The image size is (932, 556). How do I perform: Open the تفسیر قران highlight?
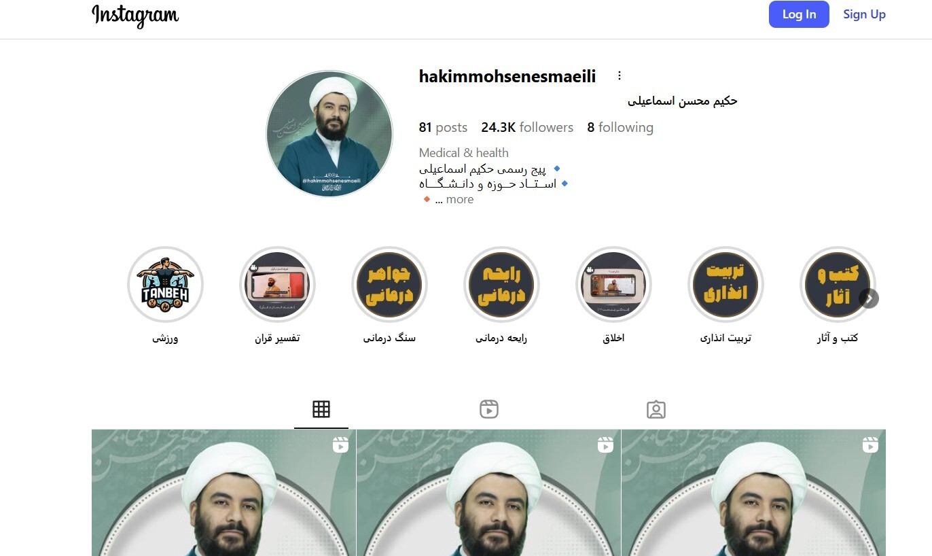[277, 284]
